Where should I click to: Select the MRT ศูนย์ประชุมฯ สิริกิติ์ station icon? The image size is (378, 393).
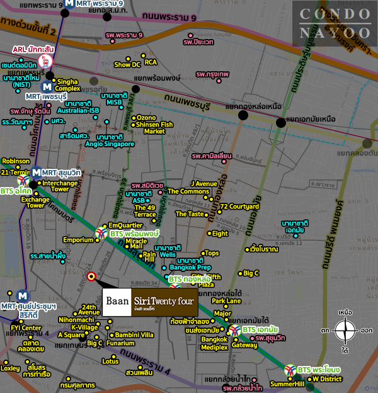(23, 296)
